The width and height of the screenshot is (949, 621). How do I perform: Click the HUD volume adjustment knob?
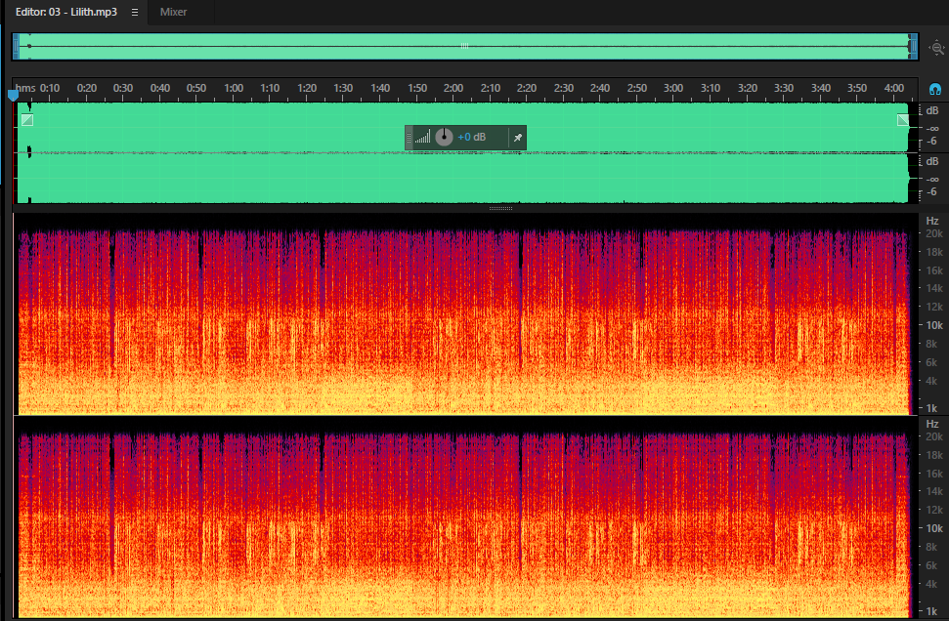click(x=445, y=138)
